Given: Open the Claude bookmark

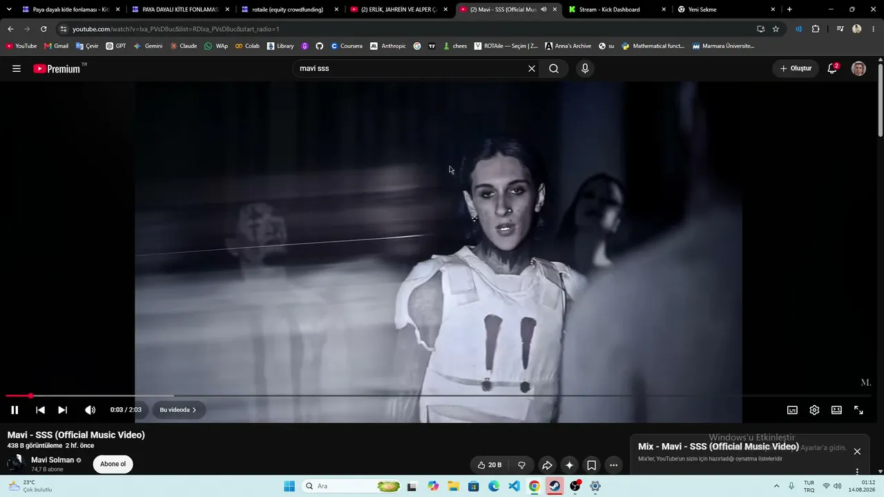Looking at the screenshot, I should tap(183, 46).
